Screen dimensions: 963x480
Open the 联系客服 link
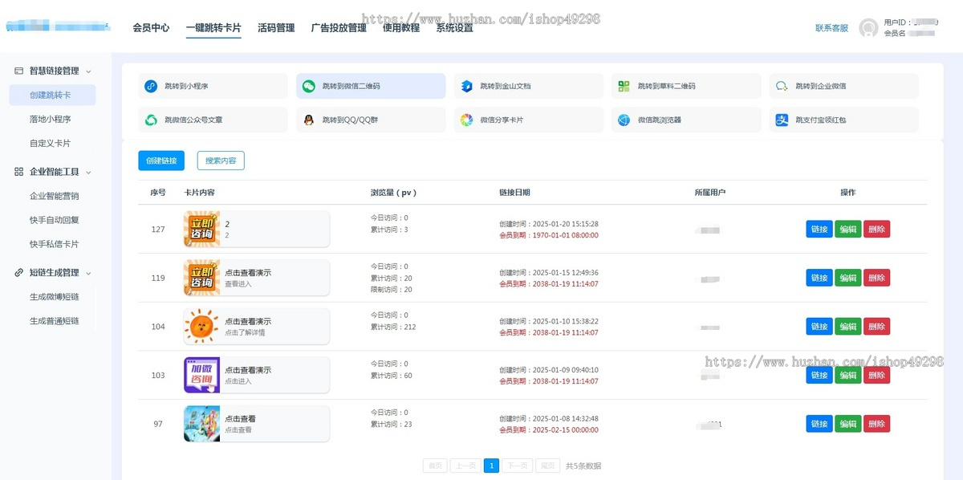click(x=831, y=26)
